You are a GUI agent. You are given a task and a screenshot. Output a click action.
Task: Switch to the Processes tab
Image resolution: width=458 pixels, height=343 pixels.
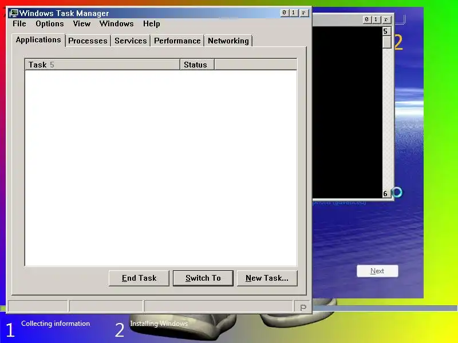coord(88,41)
